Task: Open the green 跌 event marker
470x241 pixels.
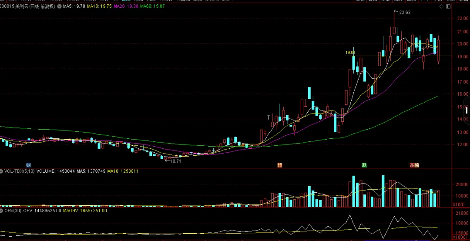Action: [364, 165]
